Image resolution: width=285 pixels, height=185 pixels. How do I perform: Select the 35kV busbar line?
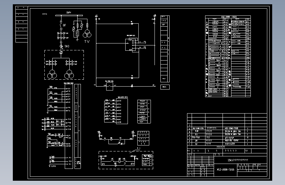point(69,15)
